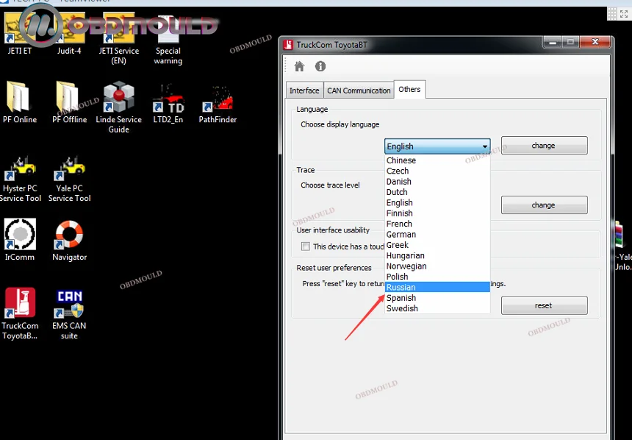
Task: Launch the EMS CAN suite shortcut
Action: tap(69, 314)
